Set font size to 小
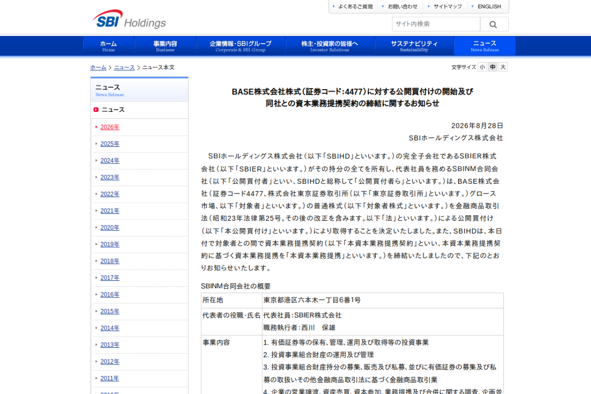The image size is (591, 394). pos(482,67)
